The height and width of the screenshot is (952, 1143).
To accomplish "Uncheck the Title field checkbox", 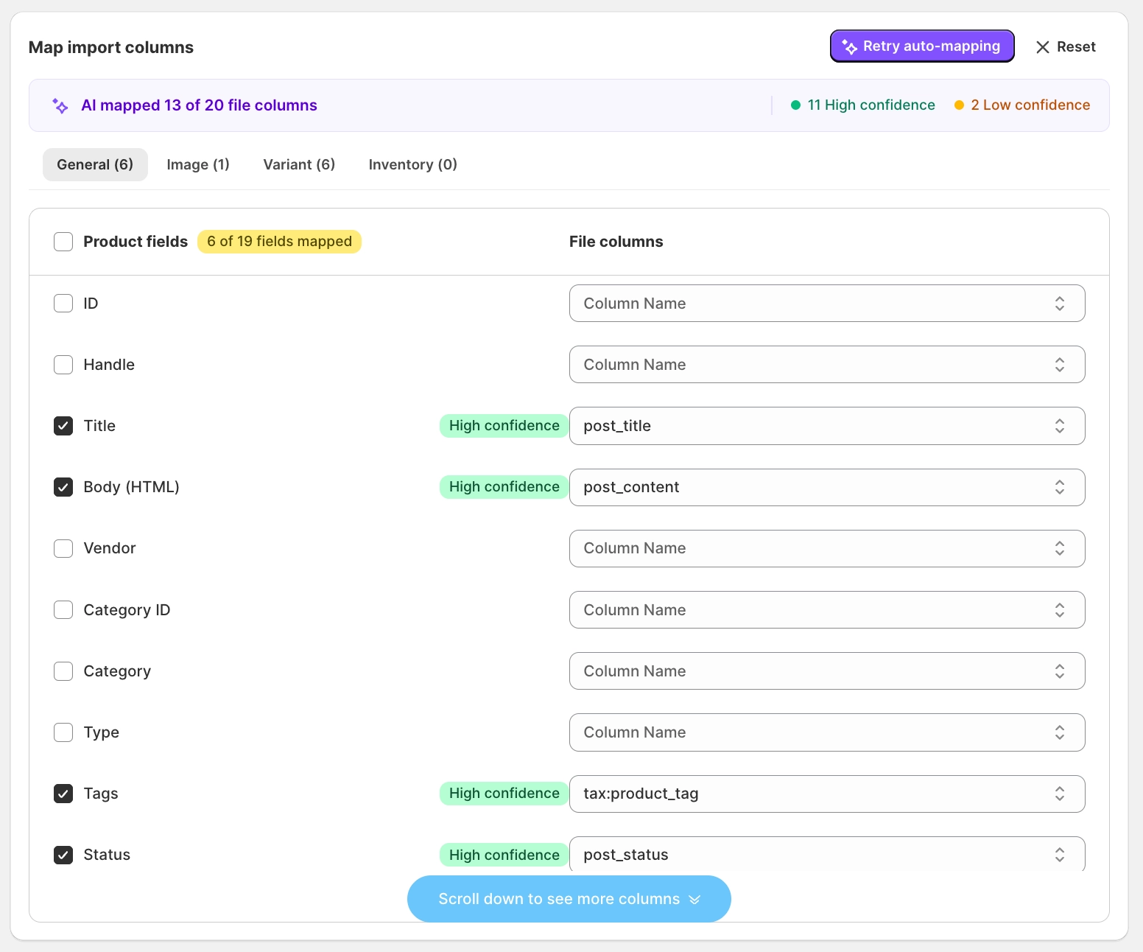I will point(63,426).
